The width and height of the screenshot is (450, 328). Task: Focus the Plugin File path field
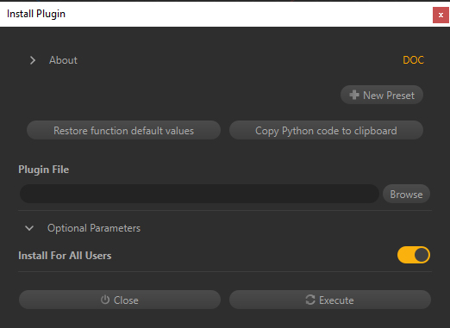pyautogui.click(x=199, y=194)
